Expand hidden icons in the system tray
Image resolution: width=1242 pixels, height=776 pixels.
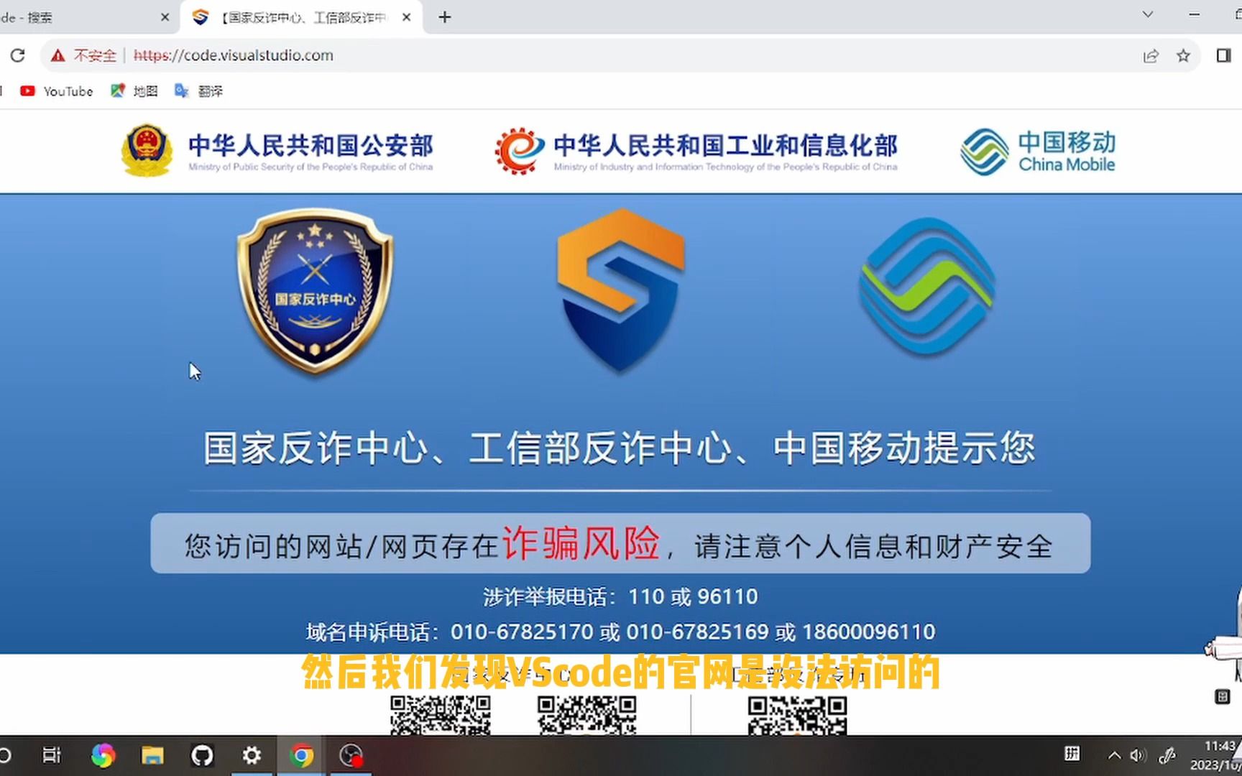(x=1114, y=754)
